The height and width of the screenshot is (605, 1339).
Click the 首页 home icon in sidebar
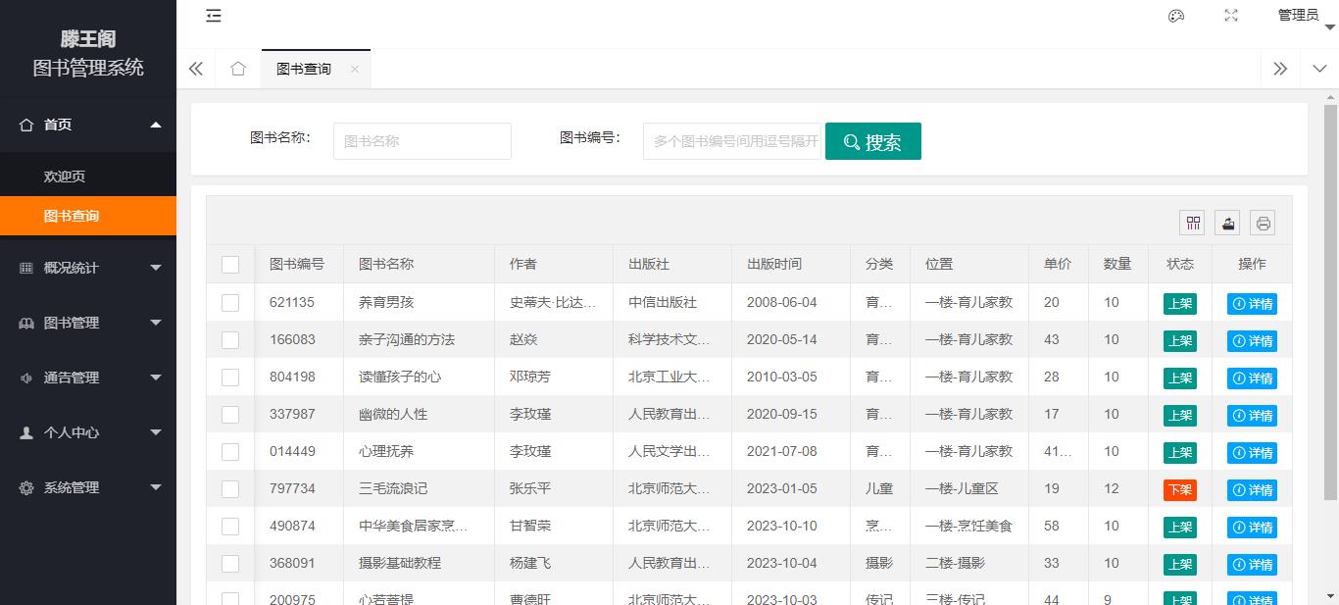click(x=26, y=125)
